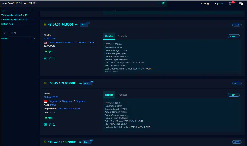The width and height of the screenshot is (247, 146).
Task: Click the language switch icon at top right
Action: click(241, 3)
